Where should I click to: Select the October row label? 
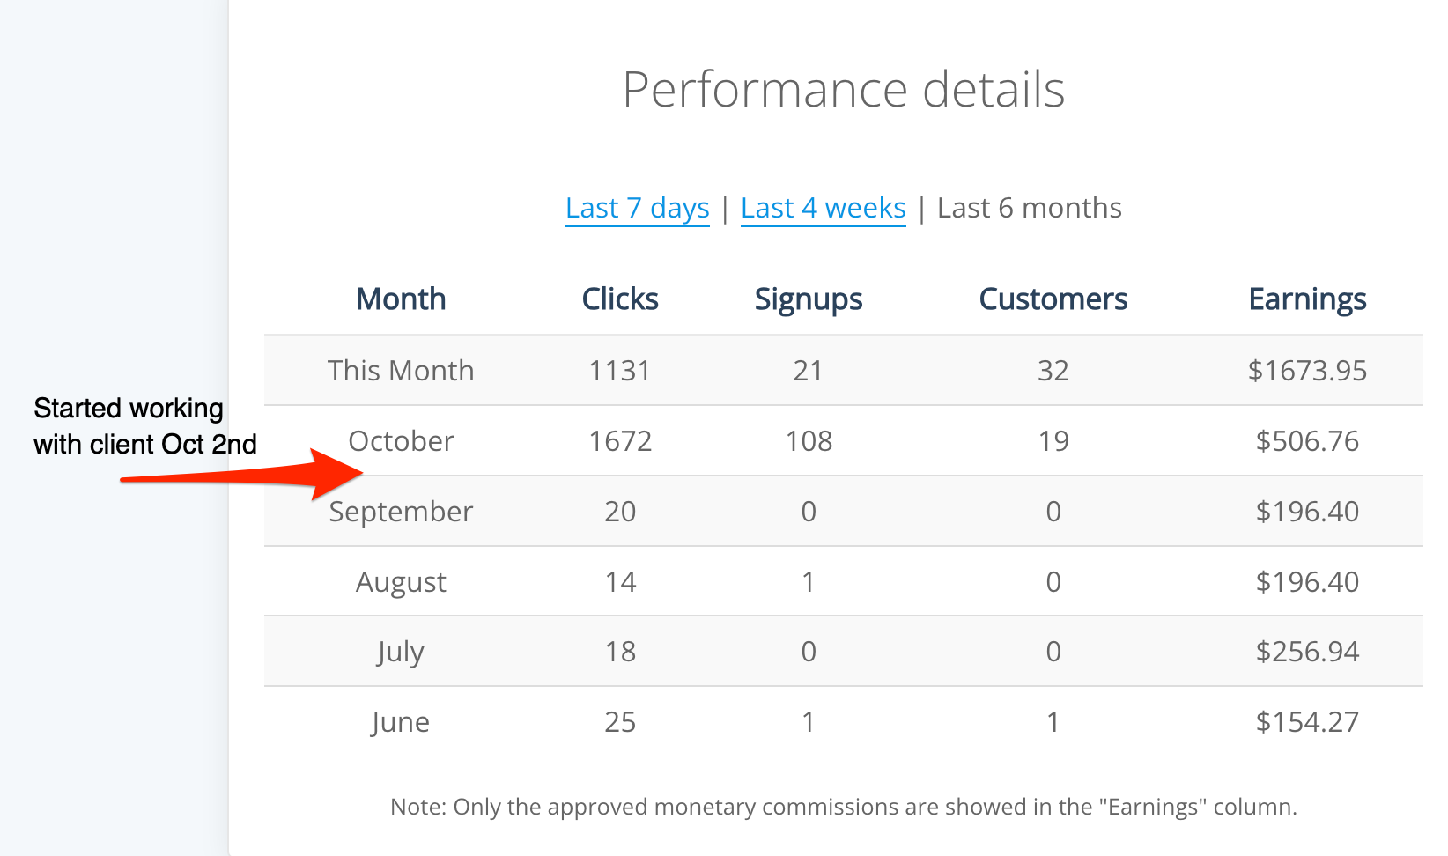tap(401, 441)
